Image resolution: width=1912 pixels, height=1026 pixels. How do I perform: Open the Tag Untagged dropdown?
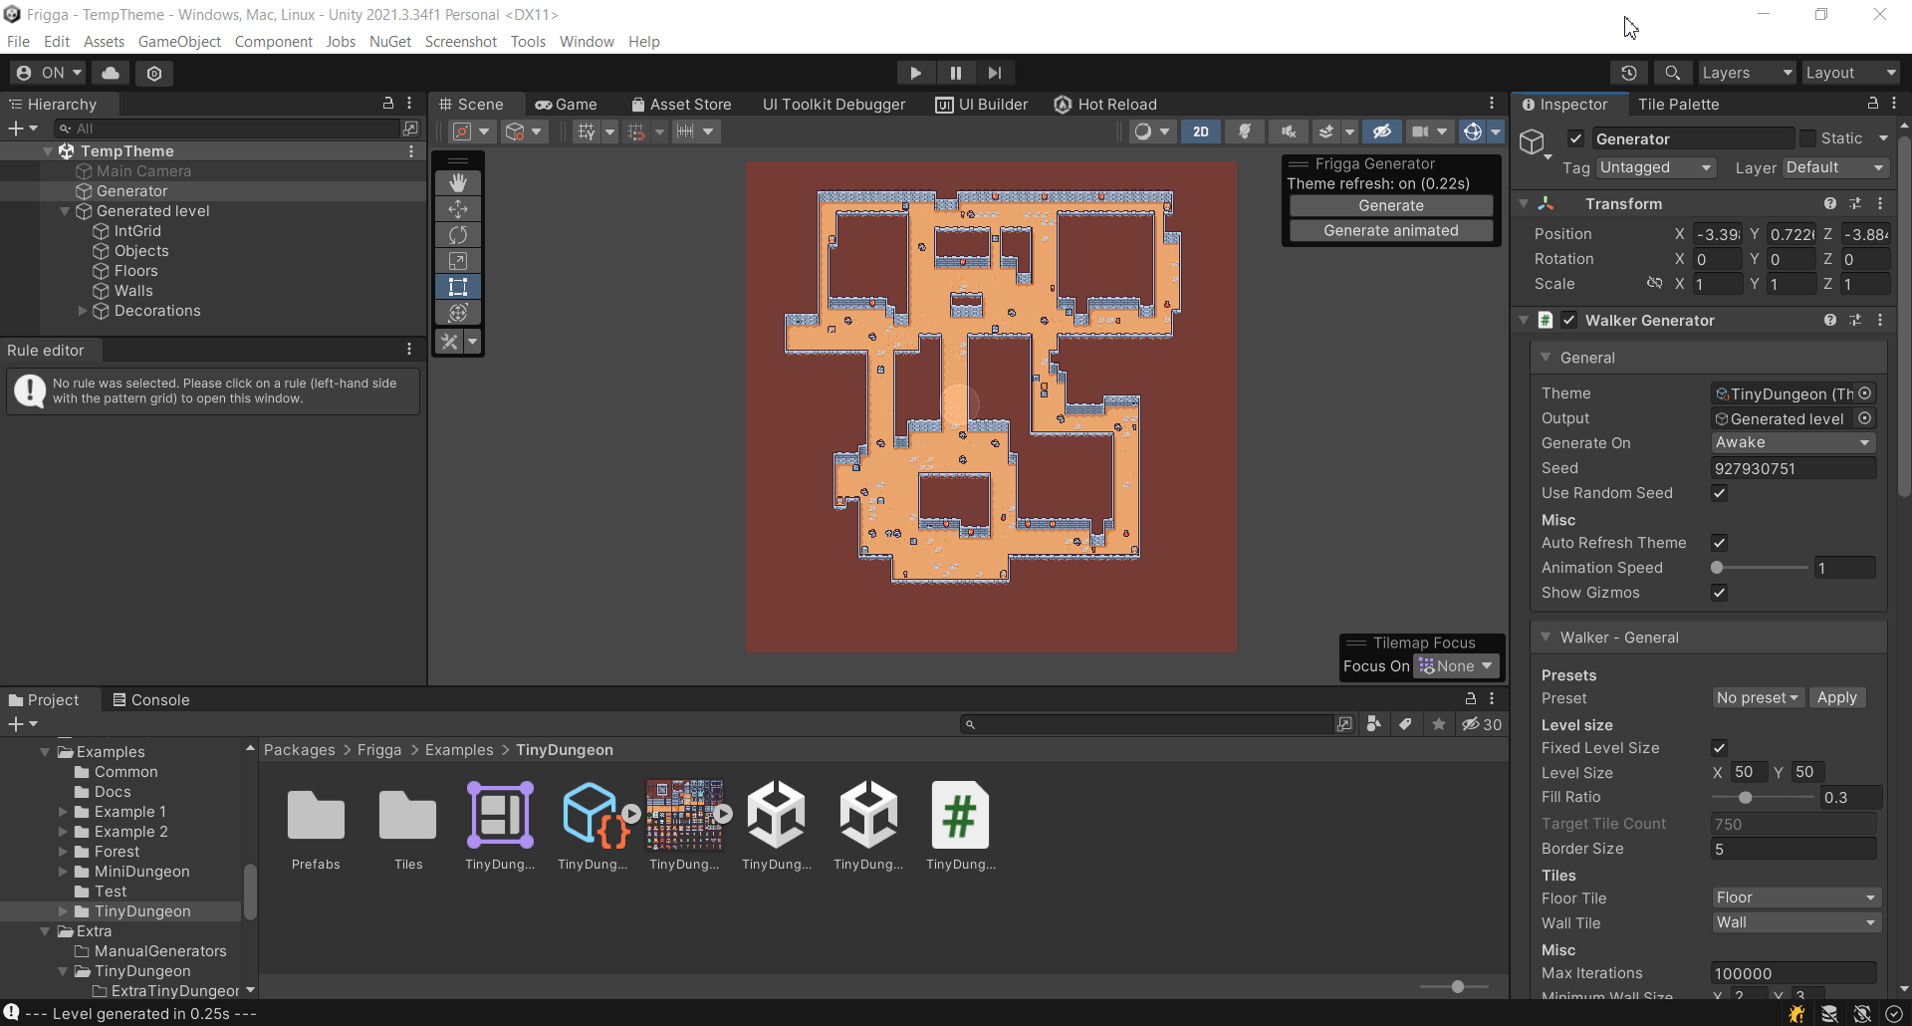(x=1656, y=167)
